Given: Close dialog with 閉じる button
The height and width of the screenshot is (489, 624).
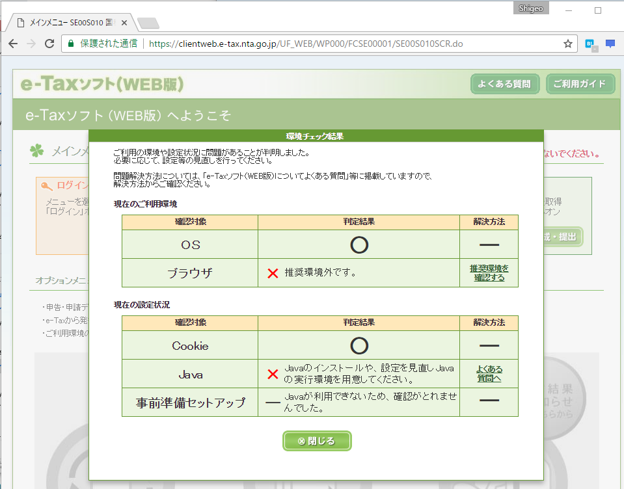Looking at the screenshot, I should pos(317,441).
